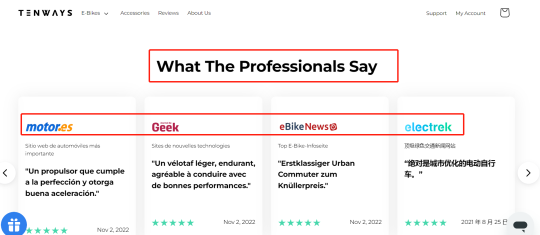Open the Accessories menu item
Viewport: 540px width, 235px height.
pyautogui.click(x=134, y=13)
